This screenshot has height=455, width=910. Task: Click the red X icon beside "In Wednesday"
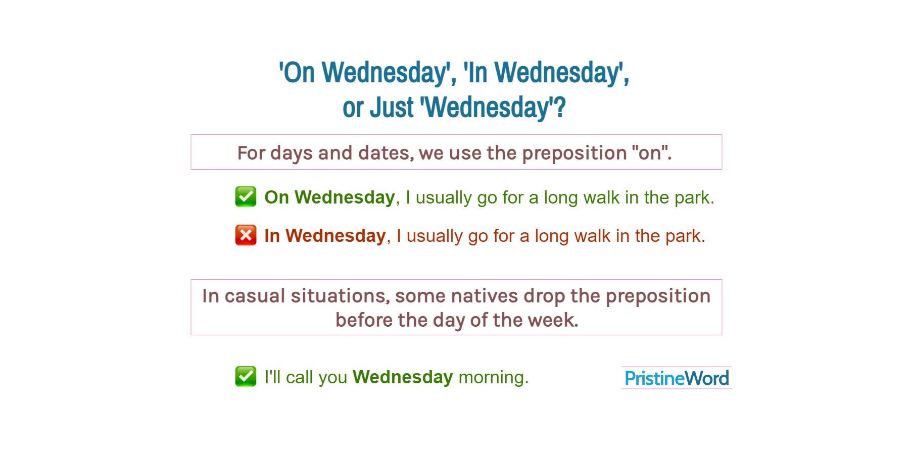pyautogui.click(x=246, y=235)
